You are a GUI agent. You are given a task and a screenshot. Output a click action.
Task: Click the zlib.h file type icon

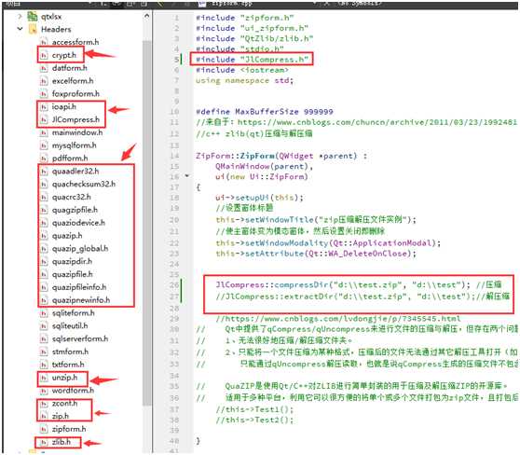pos(44,442)
